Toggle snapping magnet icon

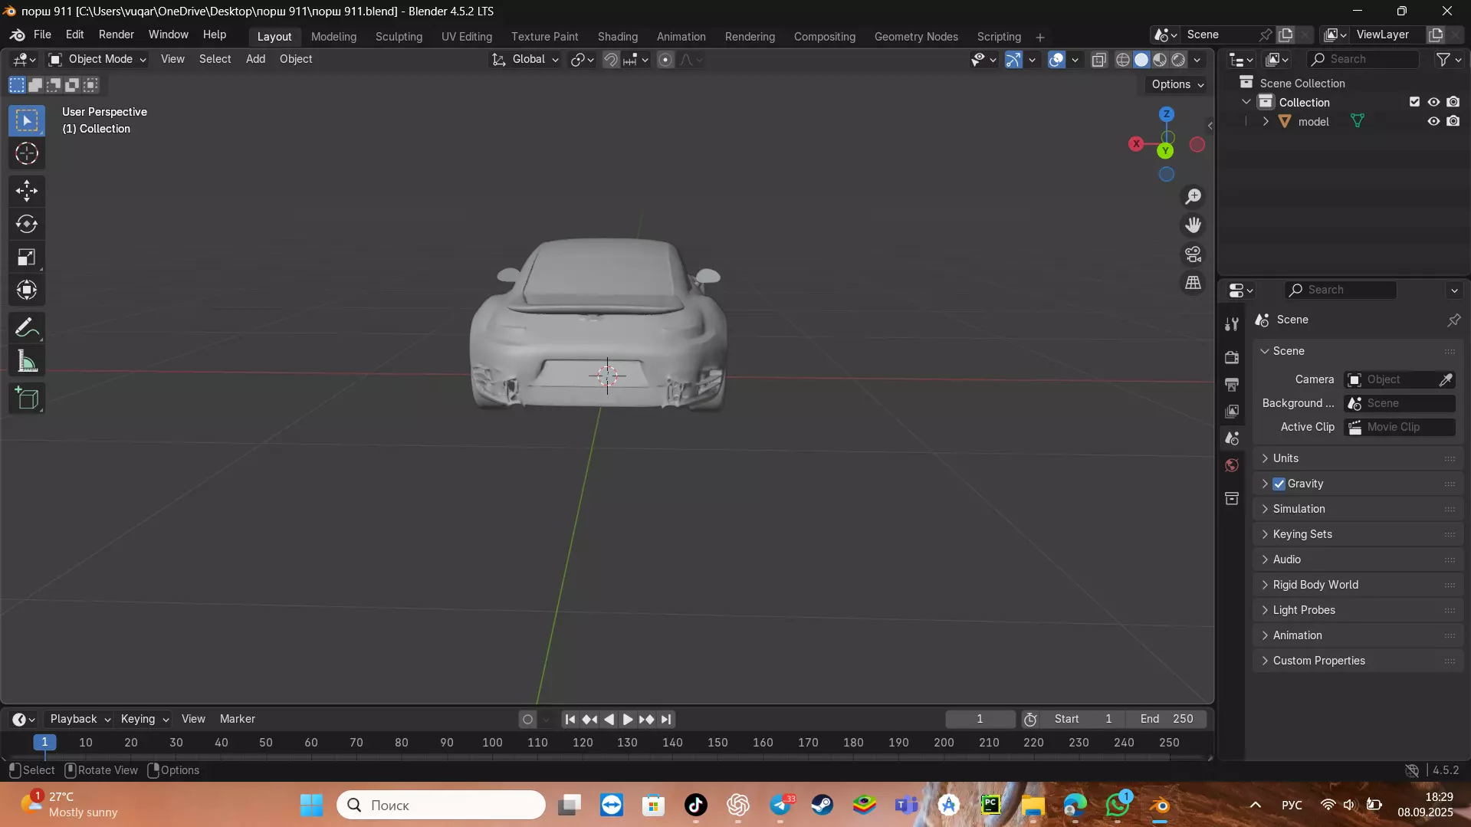tap(611, 60)
